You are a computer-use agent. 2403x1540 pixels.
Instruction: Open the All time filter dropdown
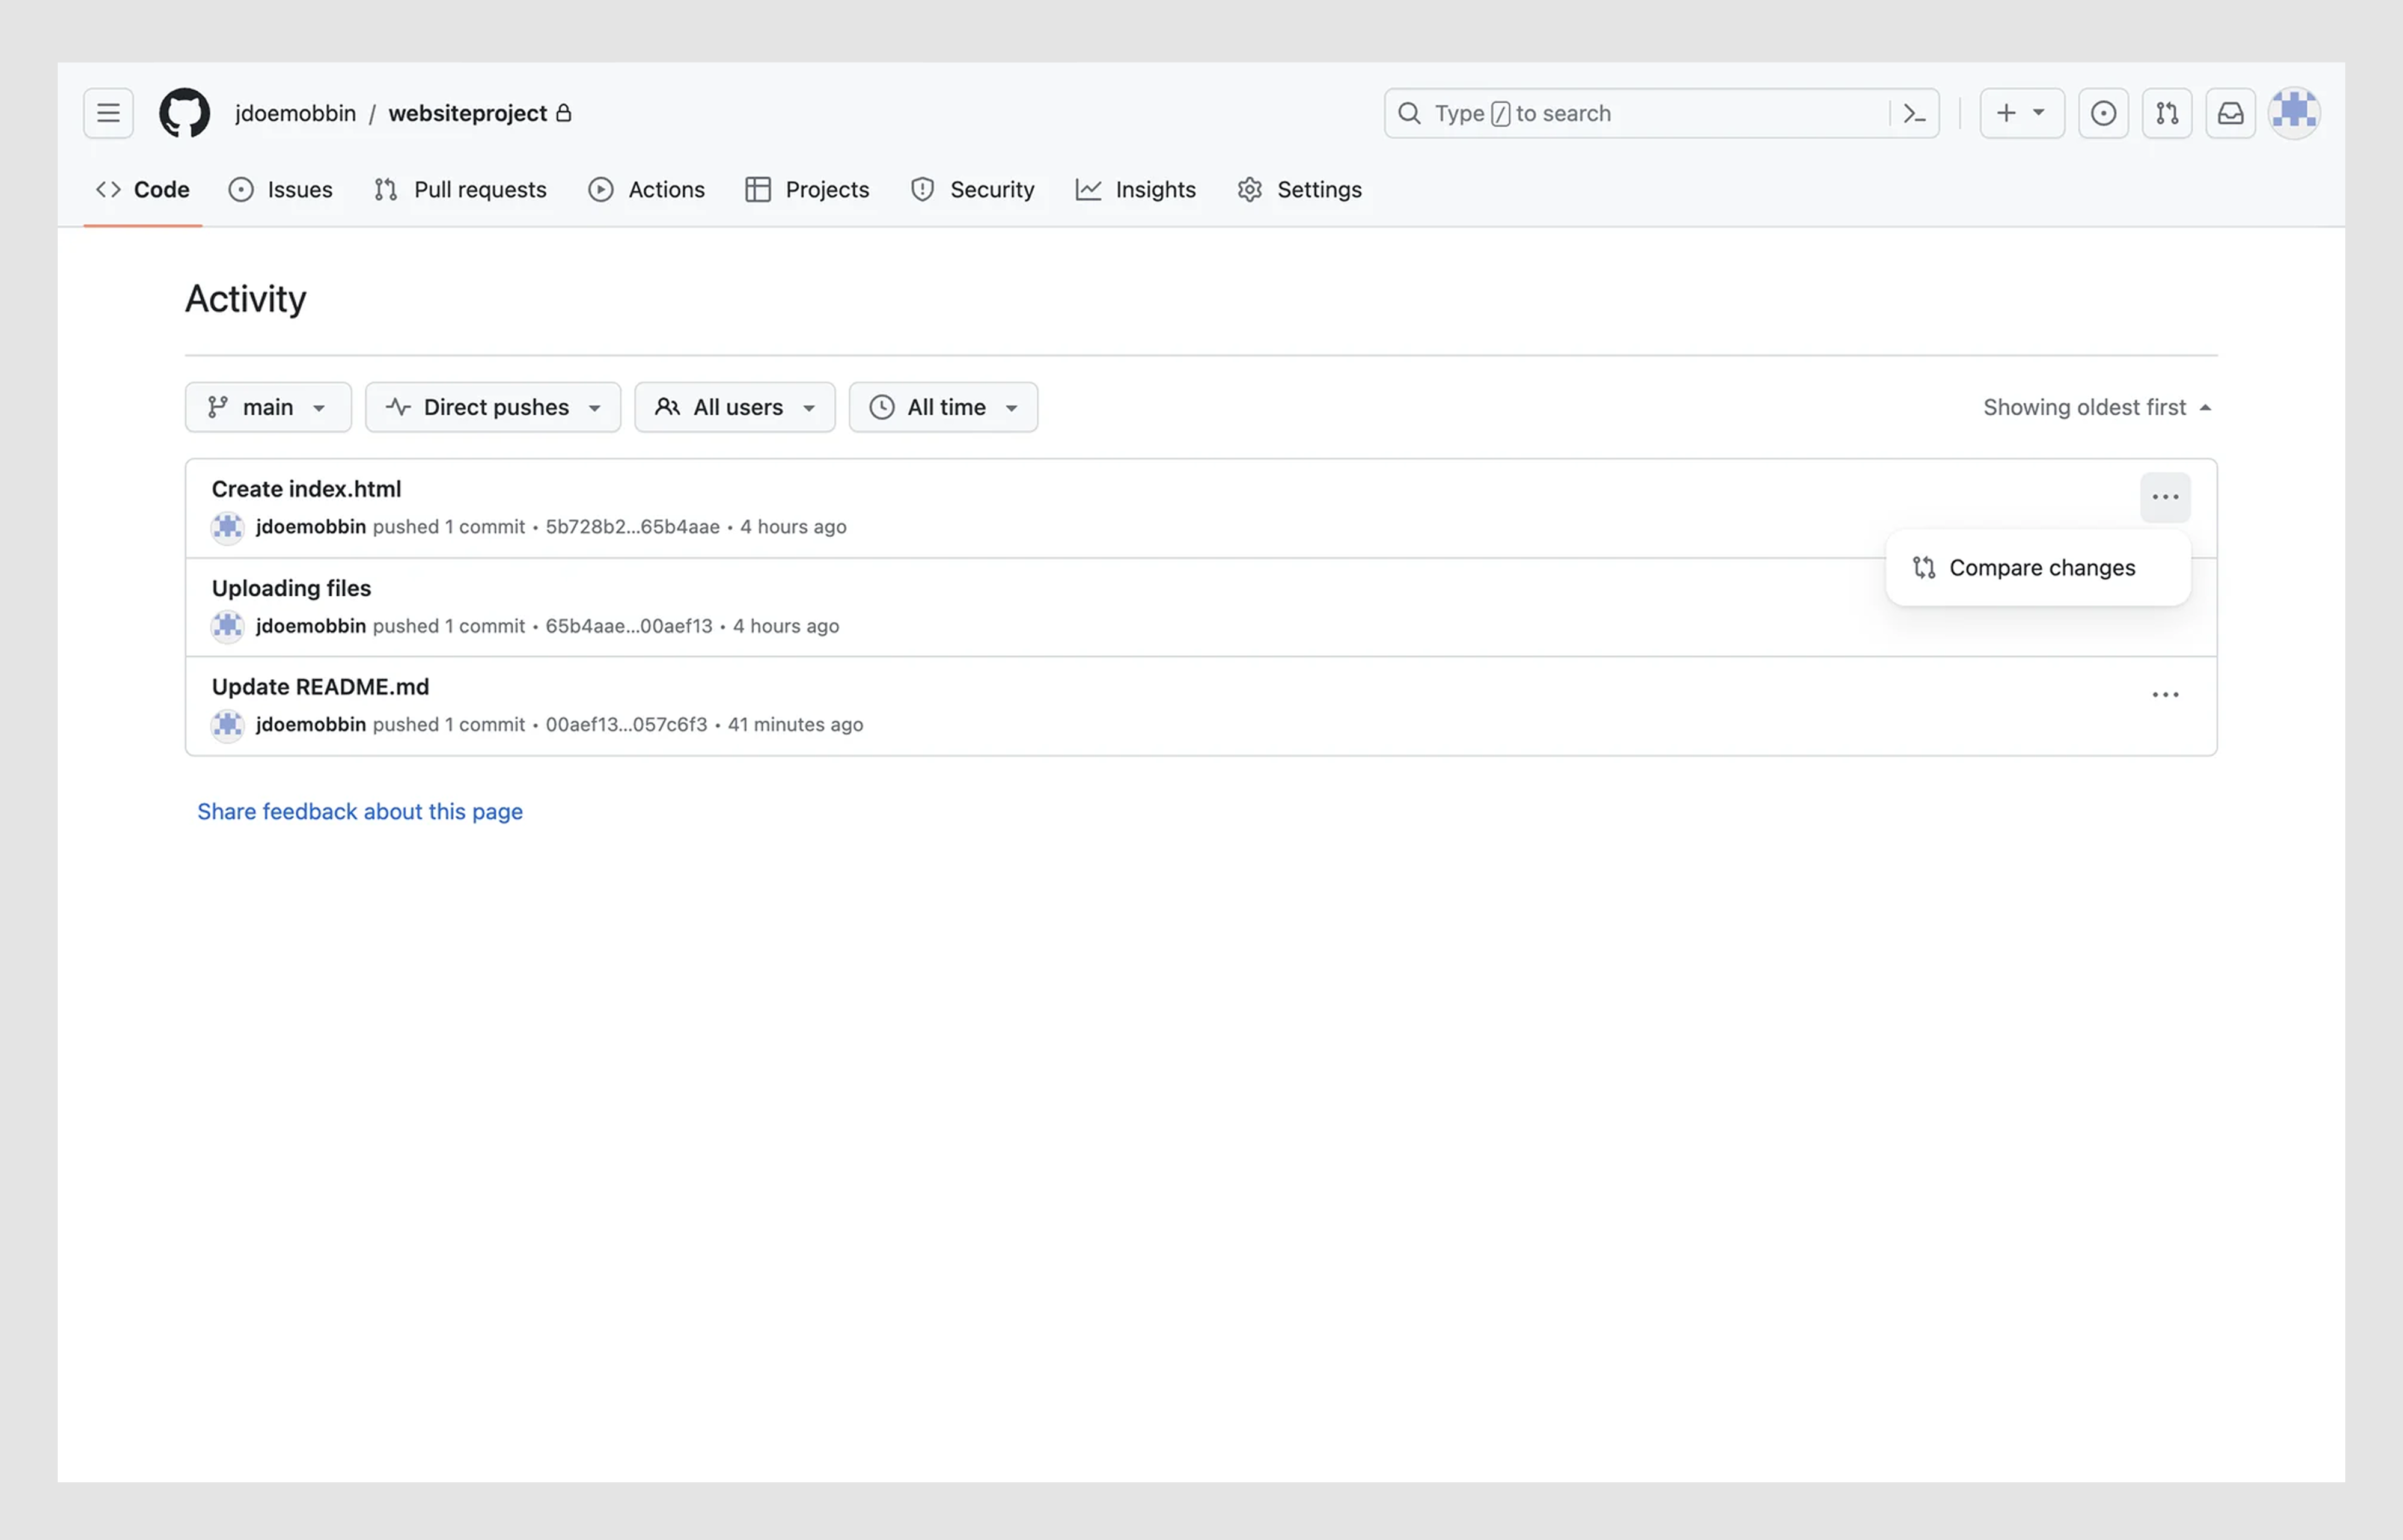tap(943, 407)
